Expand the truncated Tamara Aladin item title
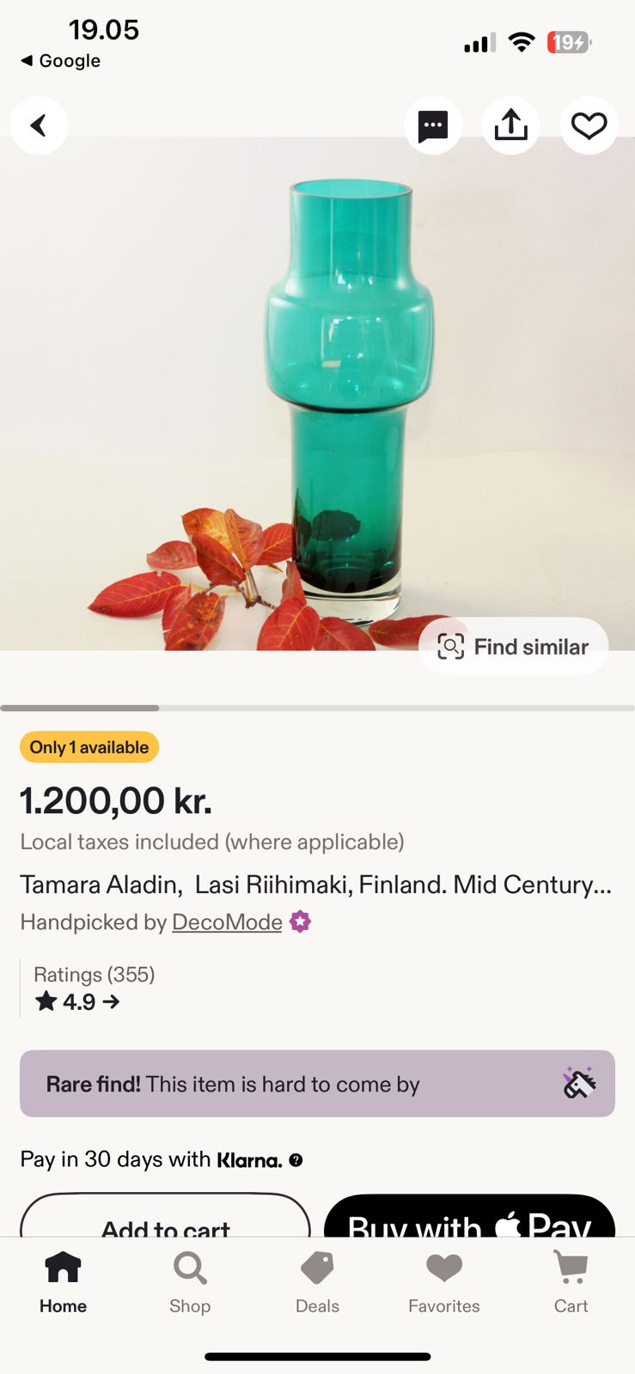635x1374 pixels. click(315, 885)
